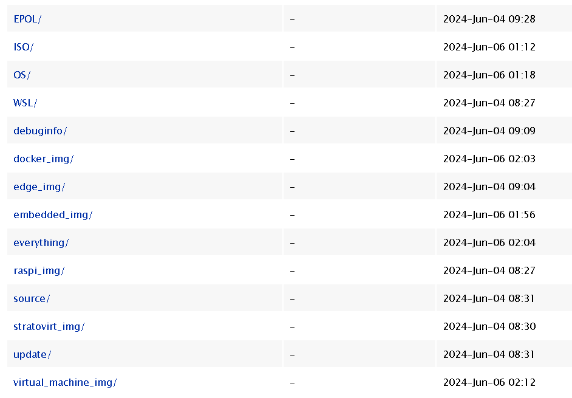Open the ISO/ folder link

tap(24, 47)
